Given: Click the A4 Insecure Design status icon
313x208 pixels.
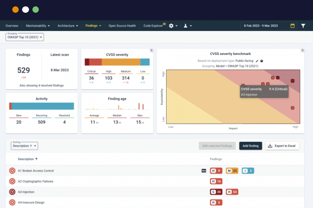Looking at the screenshot, I should (12, 203).
